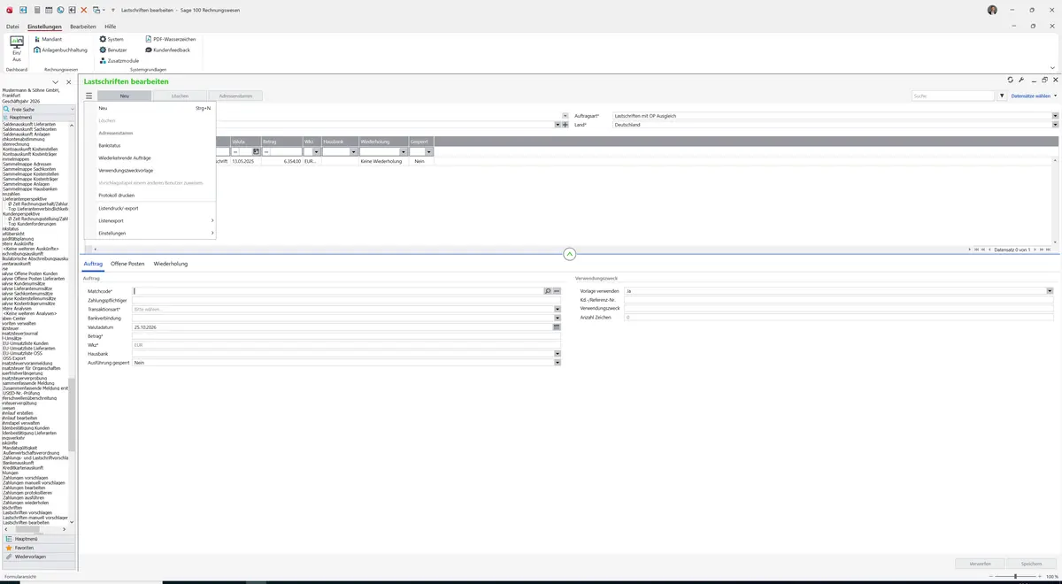Switch to the Offene Posten tab
The width and height of the screenshot is (1062, 584).
point(127,264)
